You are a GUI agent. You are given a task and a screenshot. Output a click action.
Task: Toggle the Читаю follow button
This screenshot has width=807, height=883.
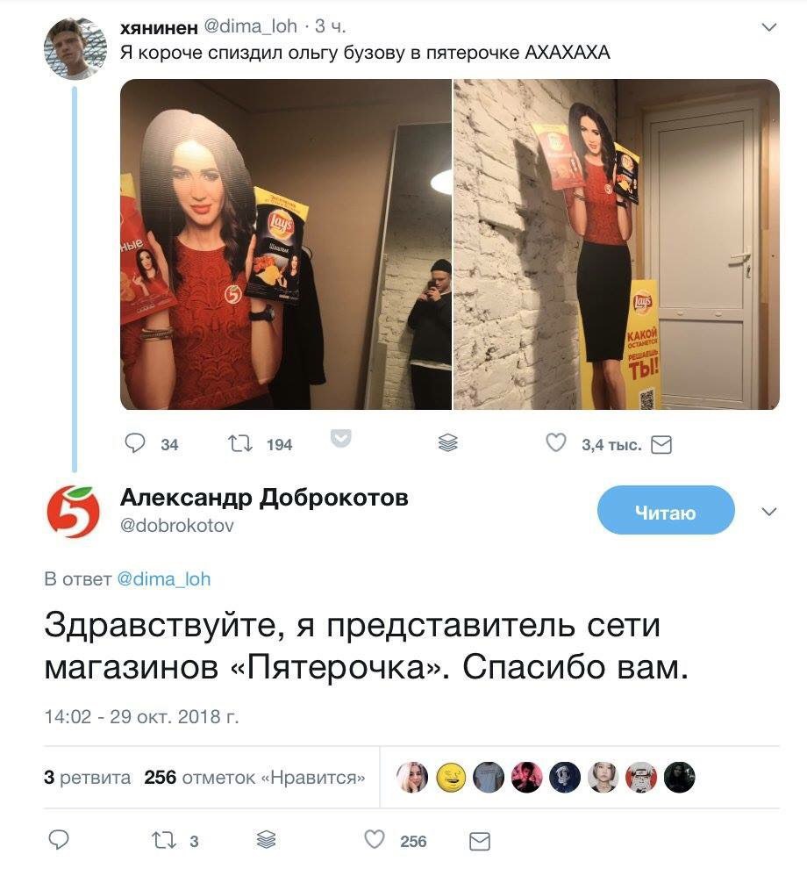[x=666, y=510]
